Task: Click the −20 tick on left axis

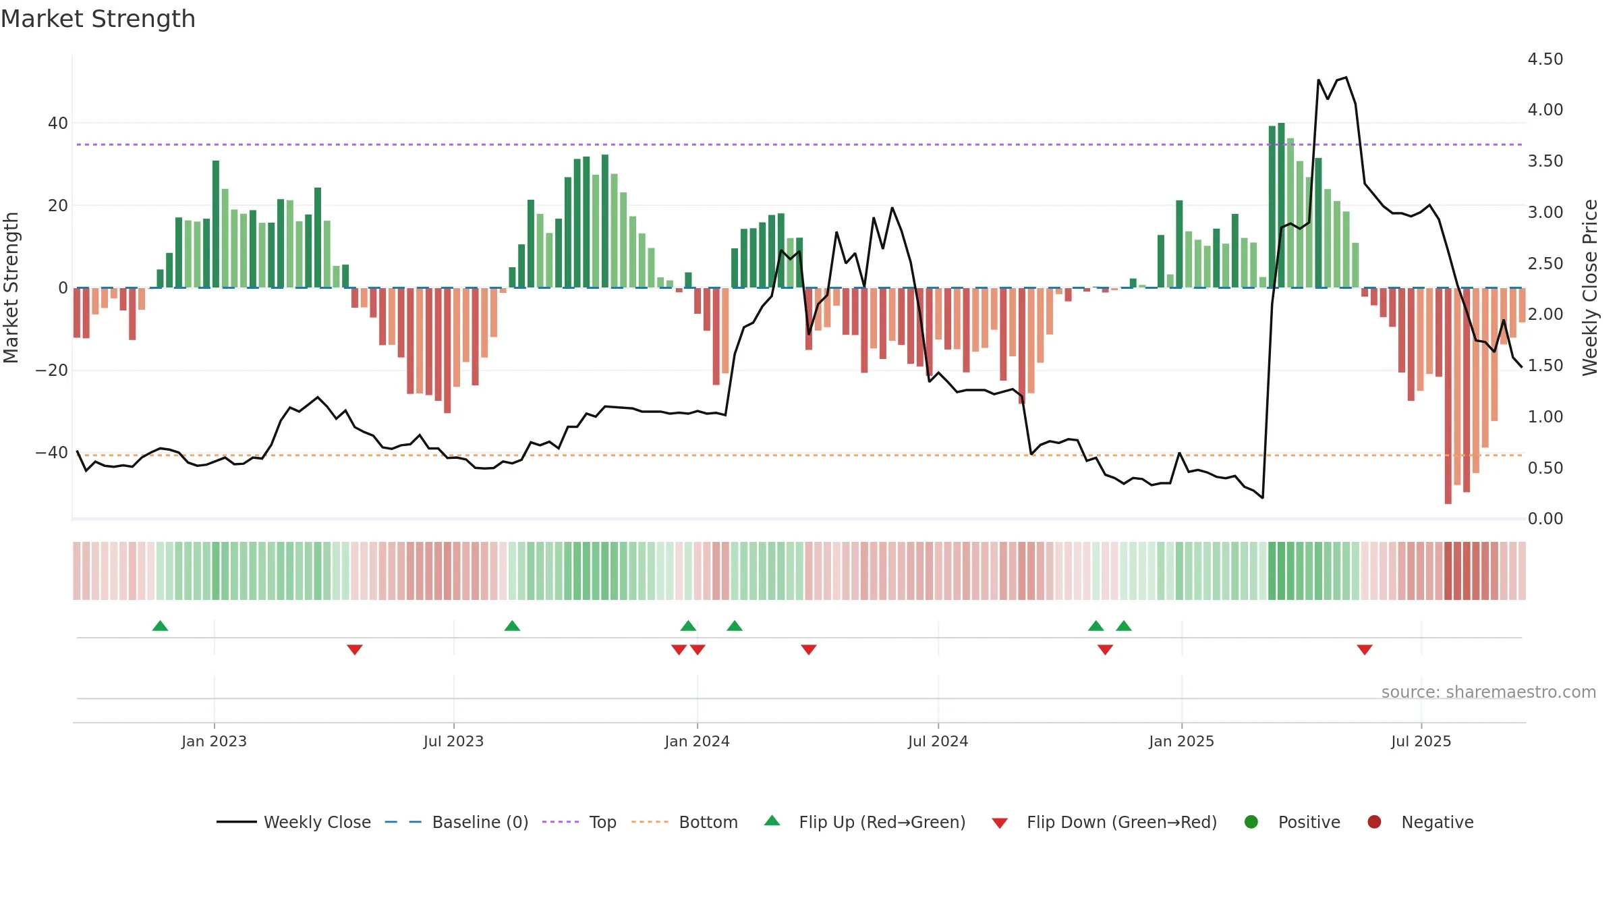Action: (x=52, y=370)
